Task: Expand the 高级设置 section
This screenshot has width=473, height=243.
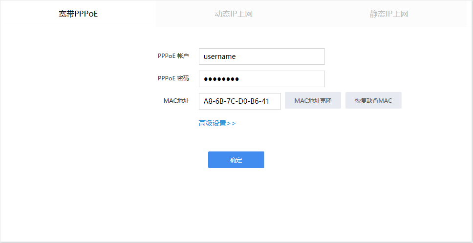Action: point(217,124)
